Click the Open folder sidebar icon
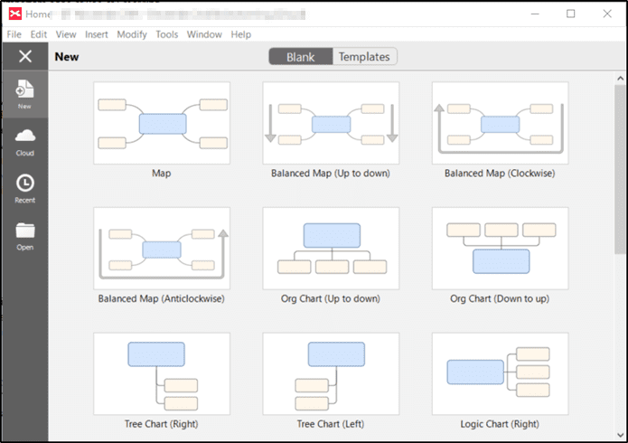The width and height of the screenshot is (628, 443). (24, 236)
